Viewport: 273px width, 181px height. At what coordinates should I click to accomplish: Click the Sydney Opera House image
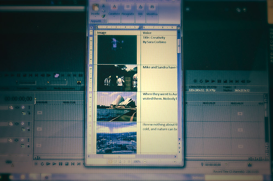[x=117, y=107]
